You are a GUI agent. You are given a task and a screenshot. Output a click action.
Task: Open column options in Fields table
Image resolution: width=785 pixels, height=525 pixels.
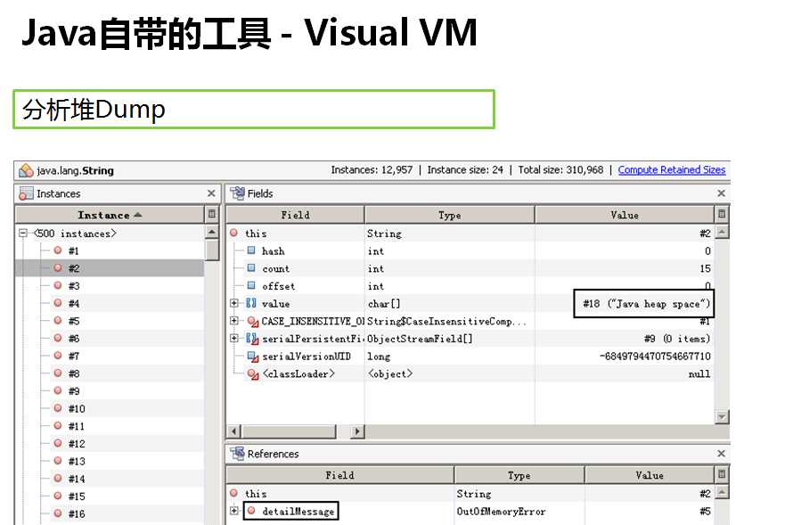coord(722,215)
